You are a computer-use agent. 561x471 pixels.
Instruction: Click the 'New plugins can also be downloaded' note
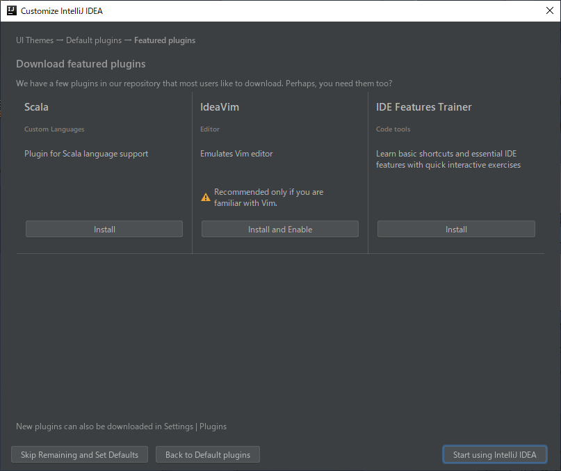pyautogui.click(x=121, y=426)
